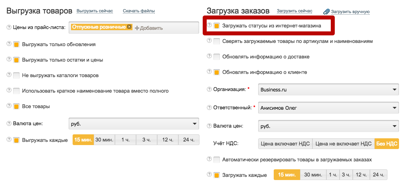Click Скачать файлы link
The width and height of the screenshot is (403, 186).
point(138,11)
